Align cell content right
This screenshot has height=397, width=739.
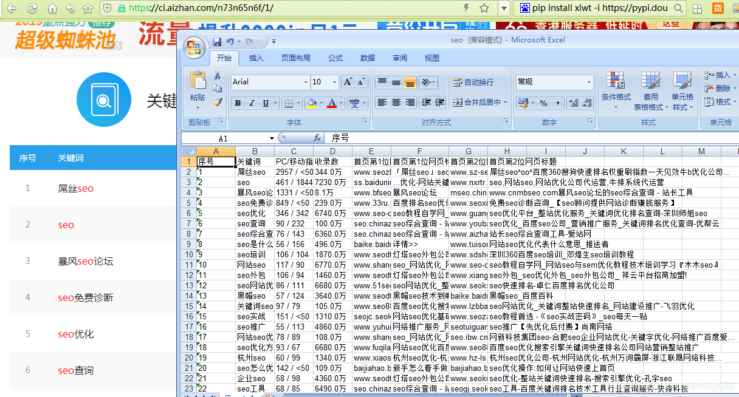[410, 103]
